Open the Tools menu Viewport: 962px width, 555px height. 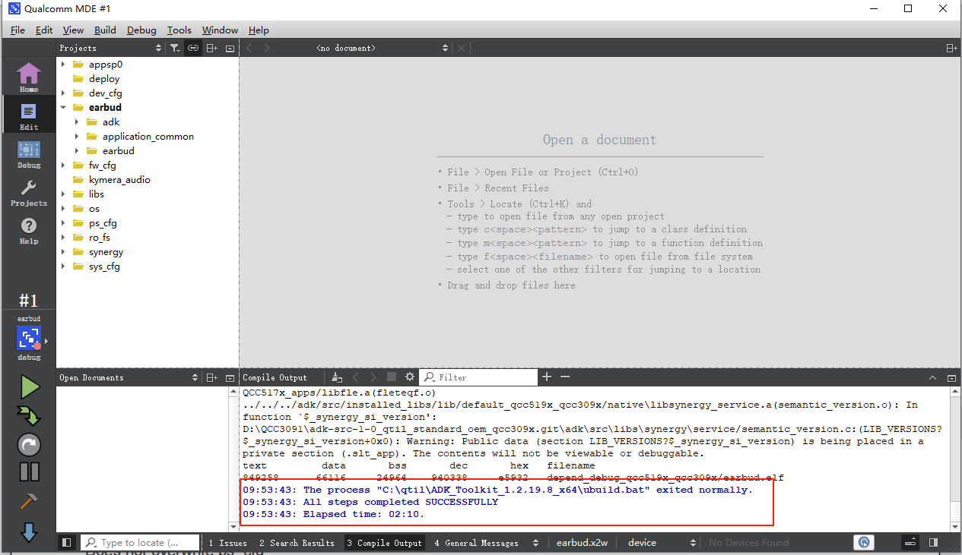click(179, 30)
